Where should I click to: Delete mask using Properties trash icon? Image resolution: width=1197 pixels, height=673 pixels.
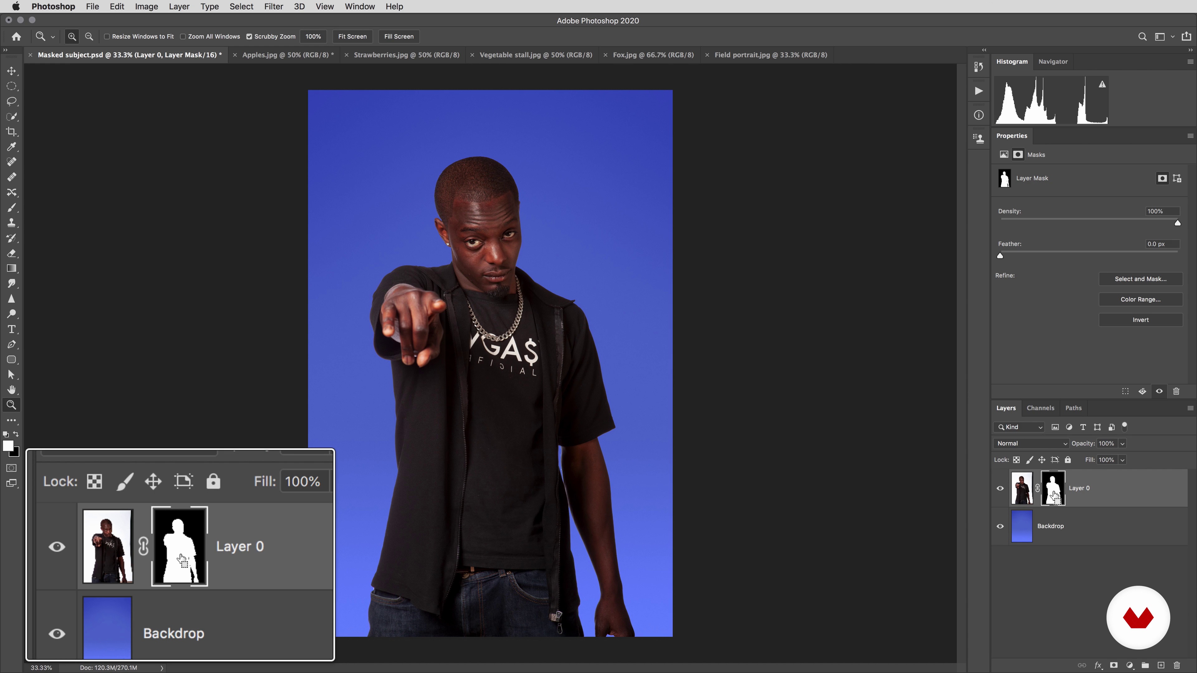tap(1176, 391)
